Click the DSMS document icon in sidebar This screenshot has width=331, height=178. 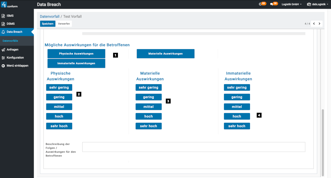[x=3, y=24]
